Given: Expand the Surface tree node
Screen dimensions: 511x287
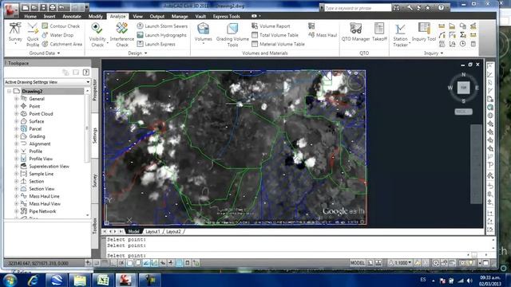Looking at the screenshot, I should point(16,121).
